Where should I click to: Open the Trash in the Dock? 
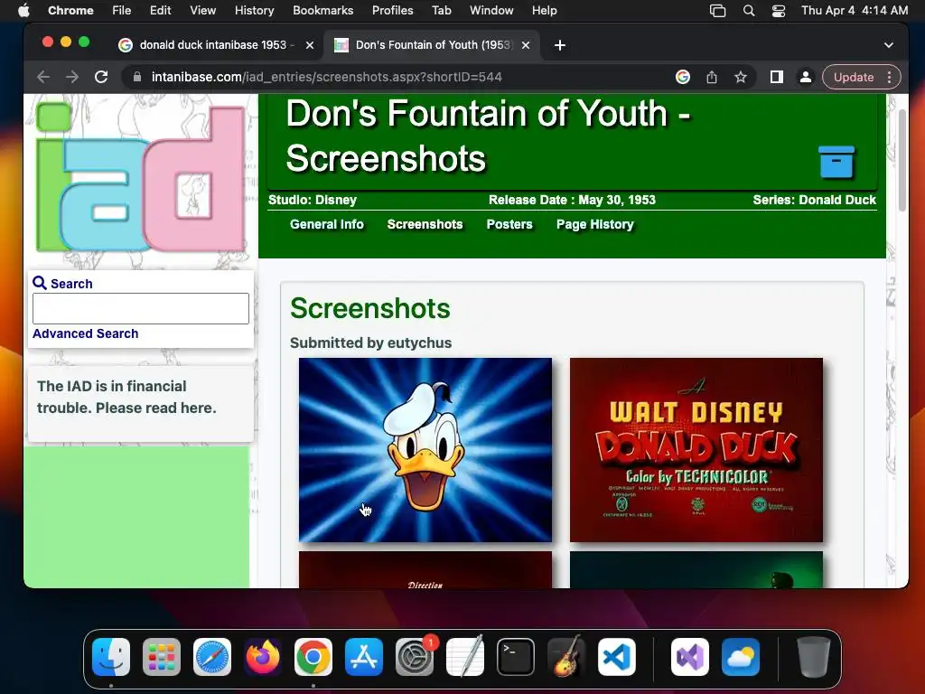point(814,657)
